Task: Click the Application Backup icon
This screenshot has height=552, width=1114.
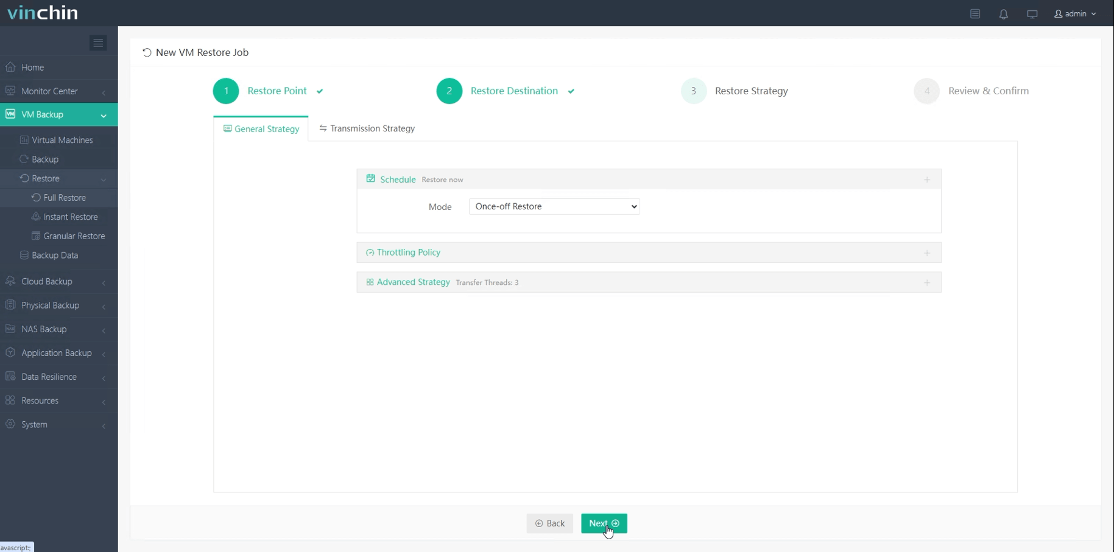Action: (10, 352)
